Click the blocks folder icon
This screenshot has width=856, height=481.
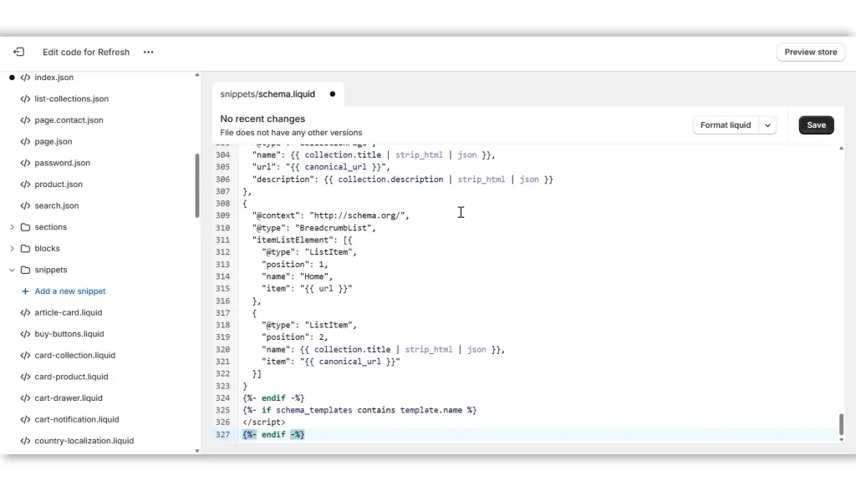[x=25, y=248]
